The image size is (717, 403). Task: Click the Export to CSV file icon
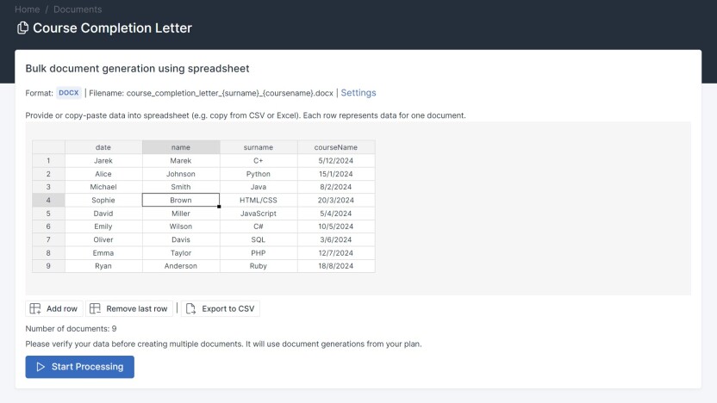pyautogui.click(x=190, y=308)
